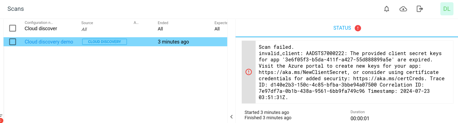Collapse the details panel with left chevron
This screenshot has height=123, width=458.
(232, 117)
